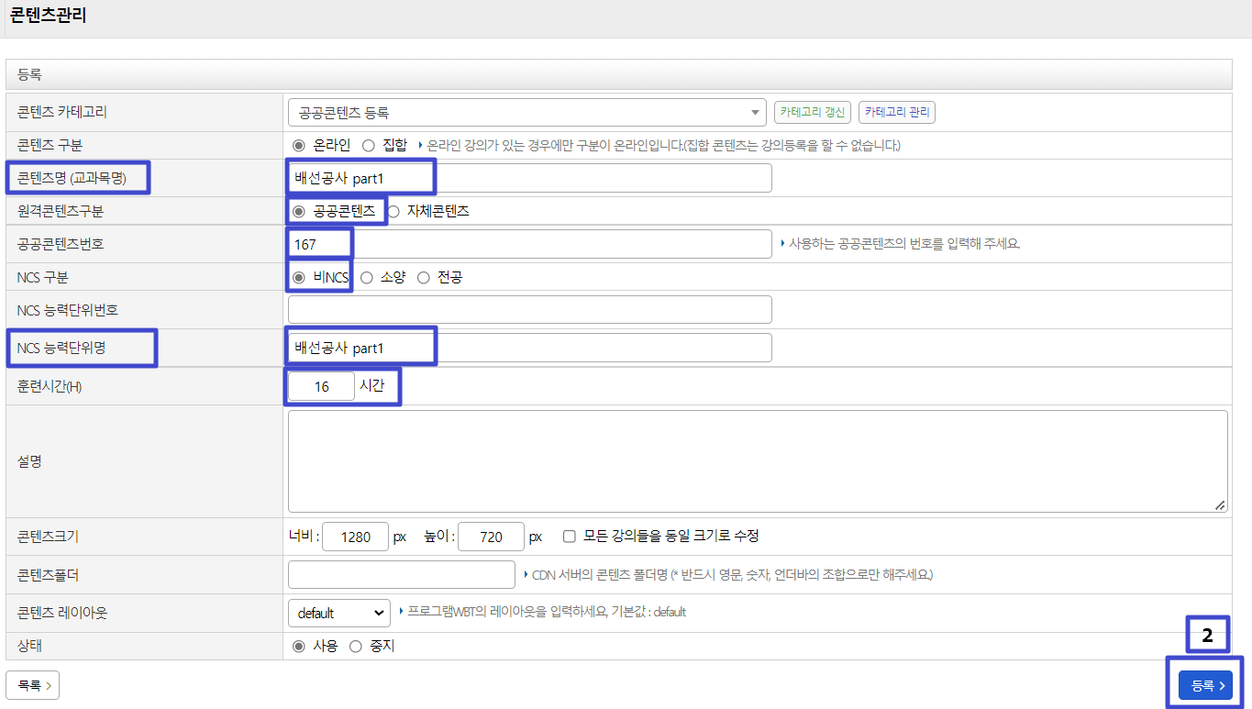Click inside the 설명 text area
Screen dimensions: 1252x709
[x=757, y=460]
